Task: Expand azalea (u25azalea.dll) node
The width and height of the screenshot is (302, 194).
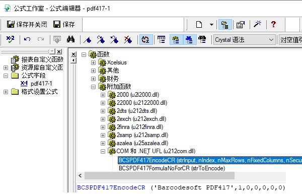Action: pyautogui.click(x=103, y=144)
